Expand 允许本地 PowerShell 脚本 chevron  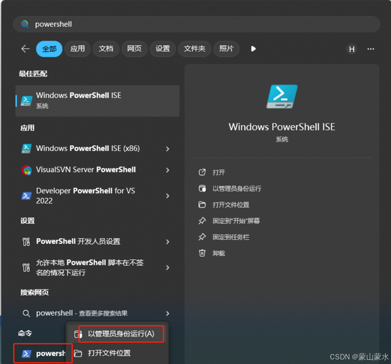(168, 268)
